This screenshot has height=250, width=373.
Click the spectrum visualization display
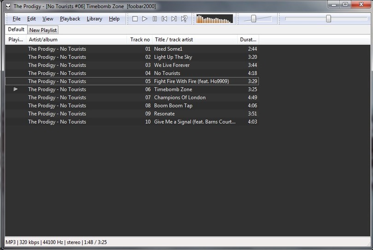tap(214, 19)
